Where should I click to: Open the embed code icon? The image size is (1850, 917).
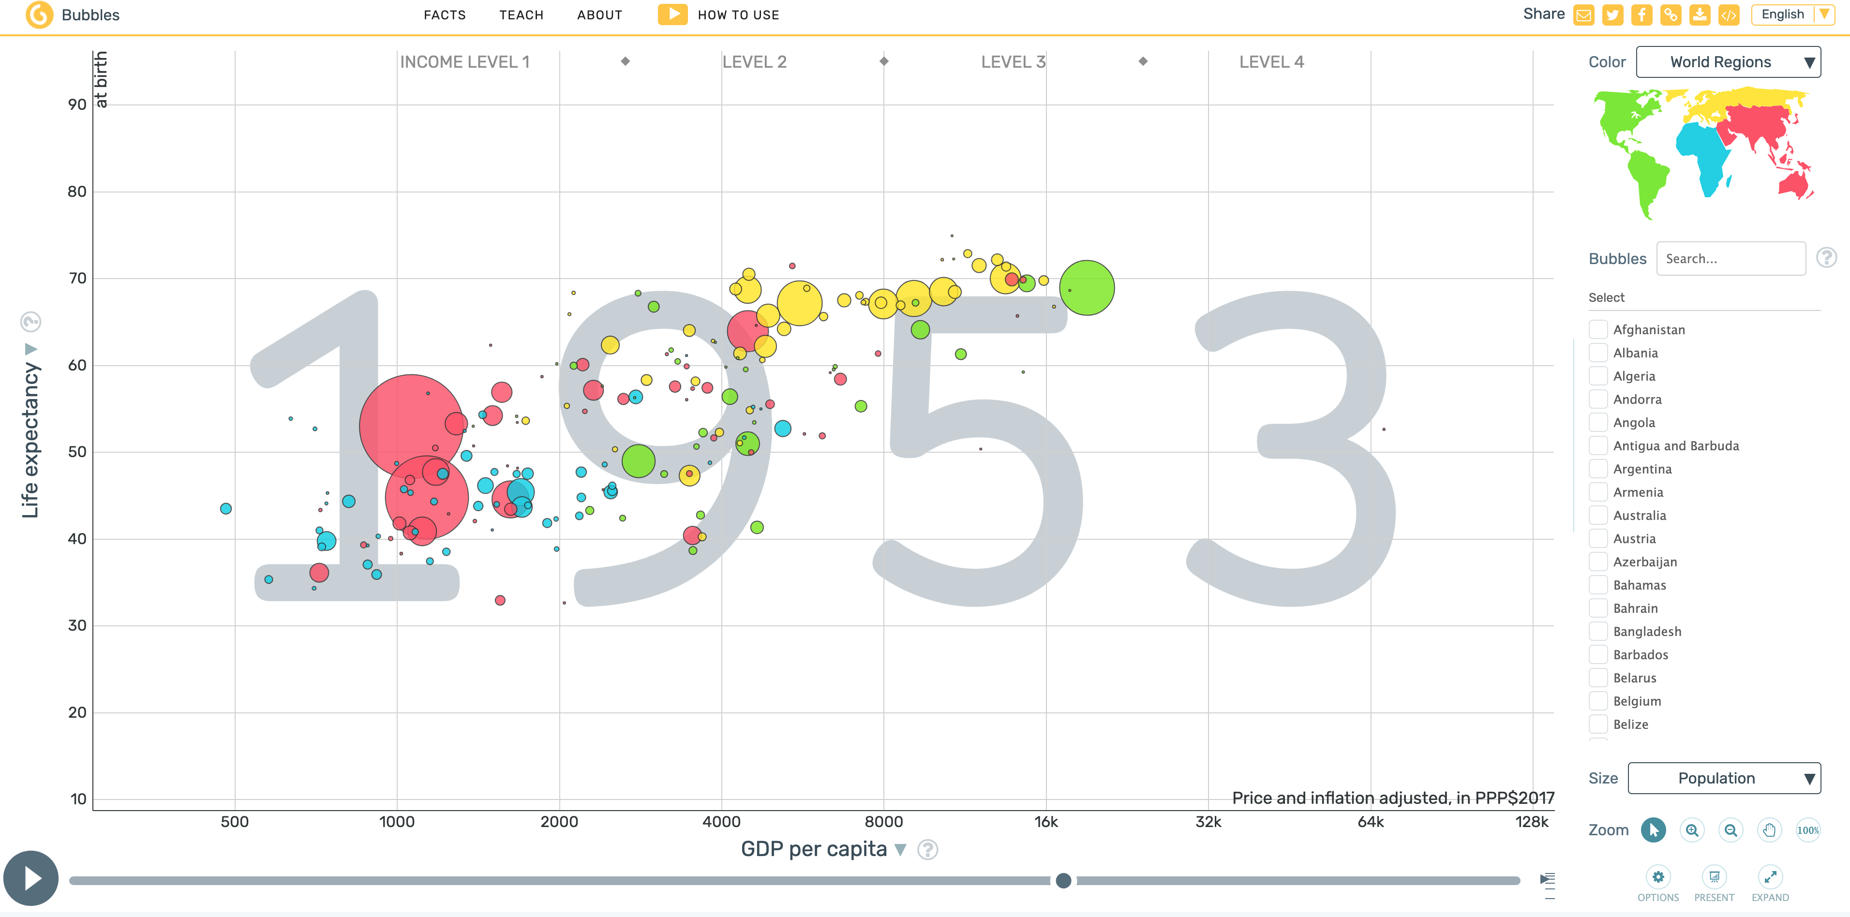tap(1729, 15)
